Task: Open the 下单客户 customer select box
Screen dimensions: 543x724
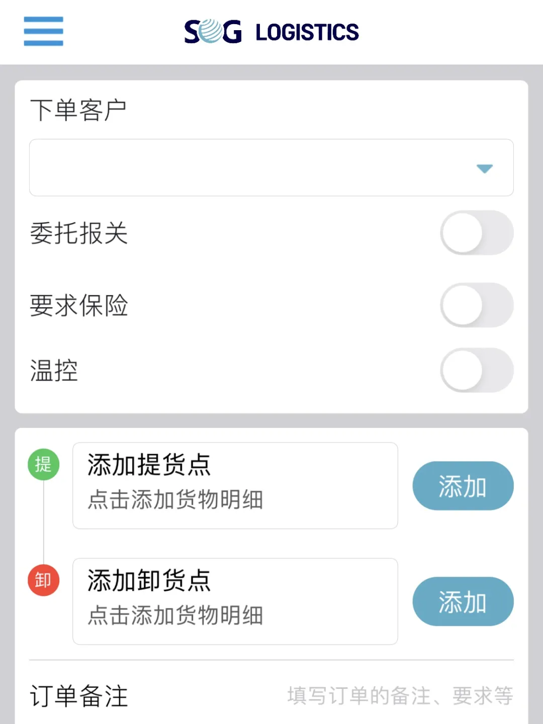Action: click(x=251, y=167)
